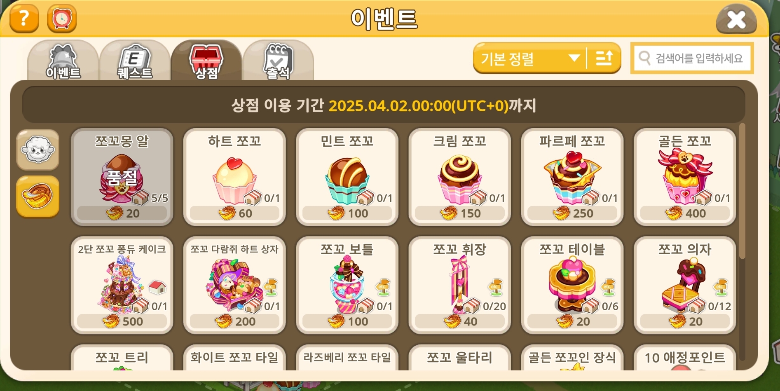780x391 pixels.
Task: Select the 상점 shop tab
Action: (x=206, y=61)
